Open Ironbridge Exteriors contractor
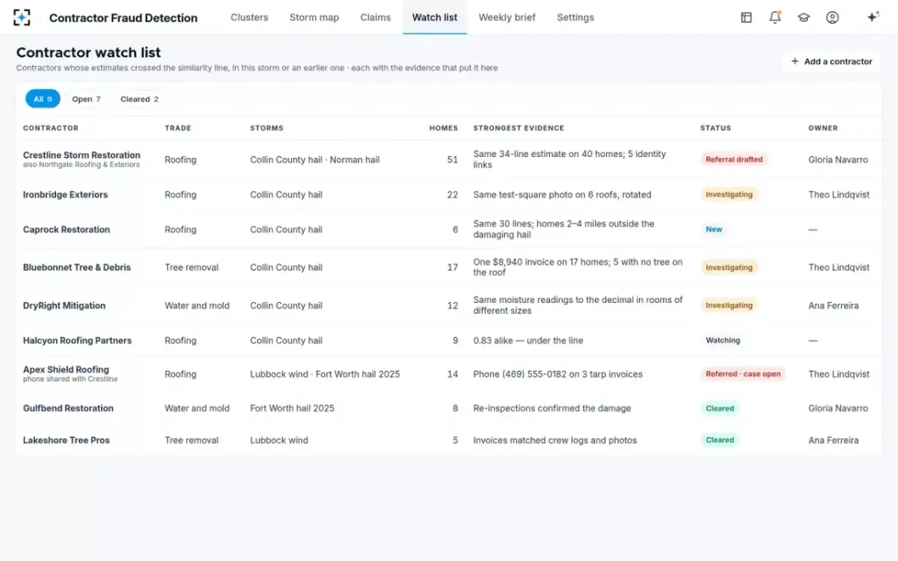 (65, 194)
